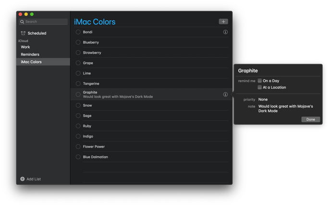Open the priority None dropdown
This screenshot has height=206, width=333.
[263, 100]
